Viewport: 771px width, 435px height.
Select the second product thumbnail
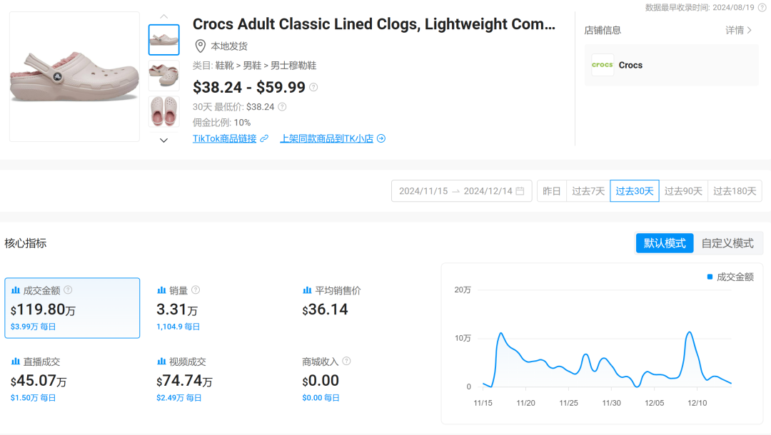coord(163,74)
